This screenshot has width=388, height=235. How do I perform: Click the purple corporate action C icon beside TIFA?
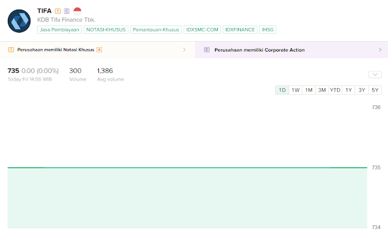pos(67,11)
